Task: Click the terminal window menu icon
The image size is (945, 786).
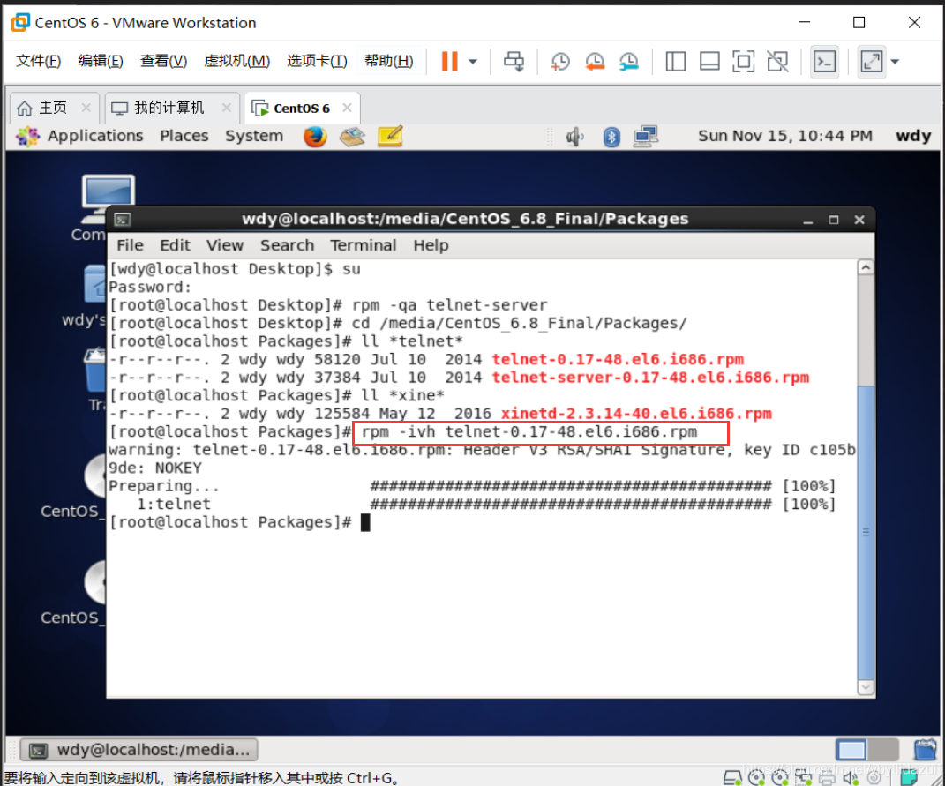Action: pyautogui.click(x=123, y=220)
